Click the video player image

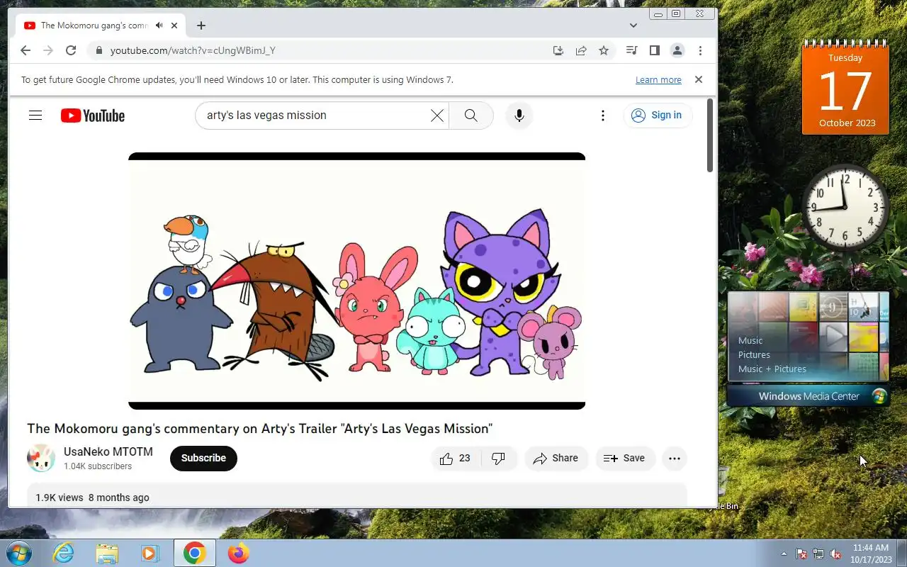pos(356,281)
